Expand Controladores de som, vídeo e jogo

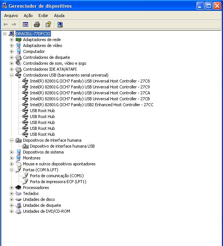(11, 63)
